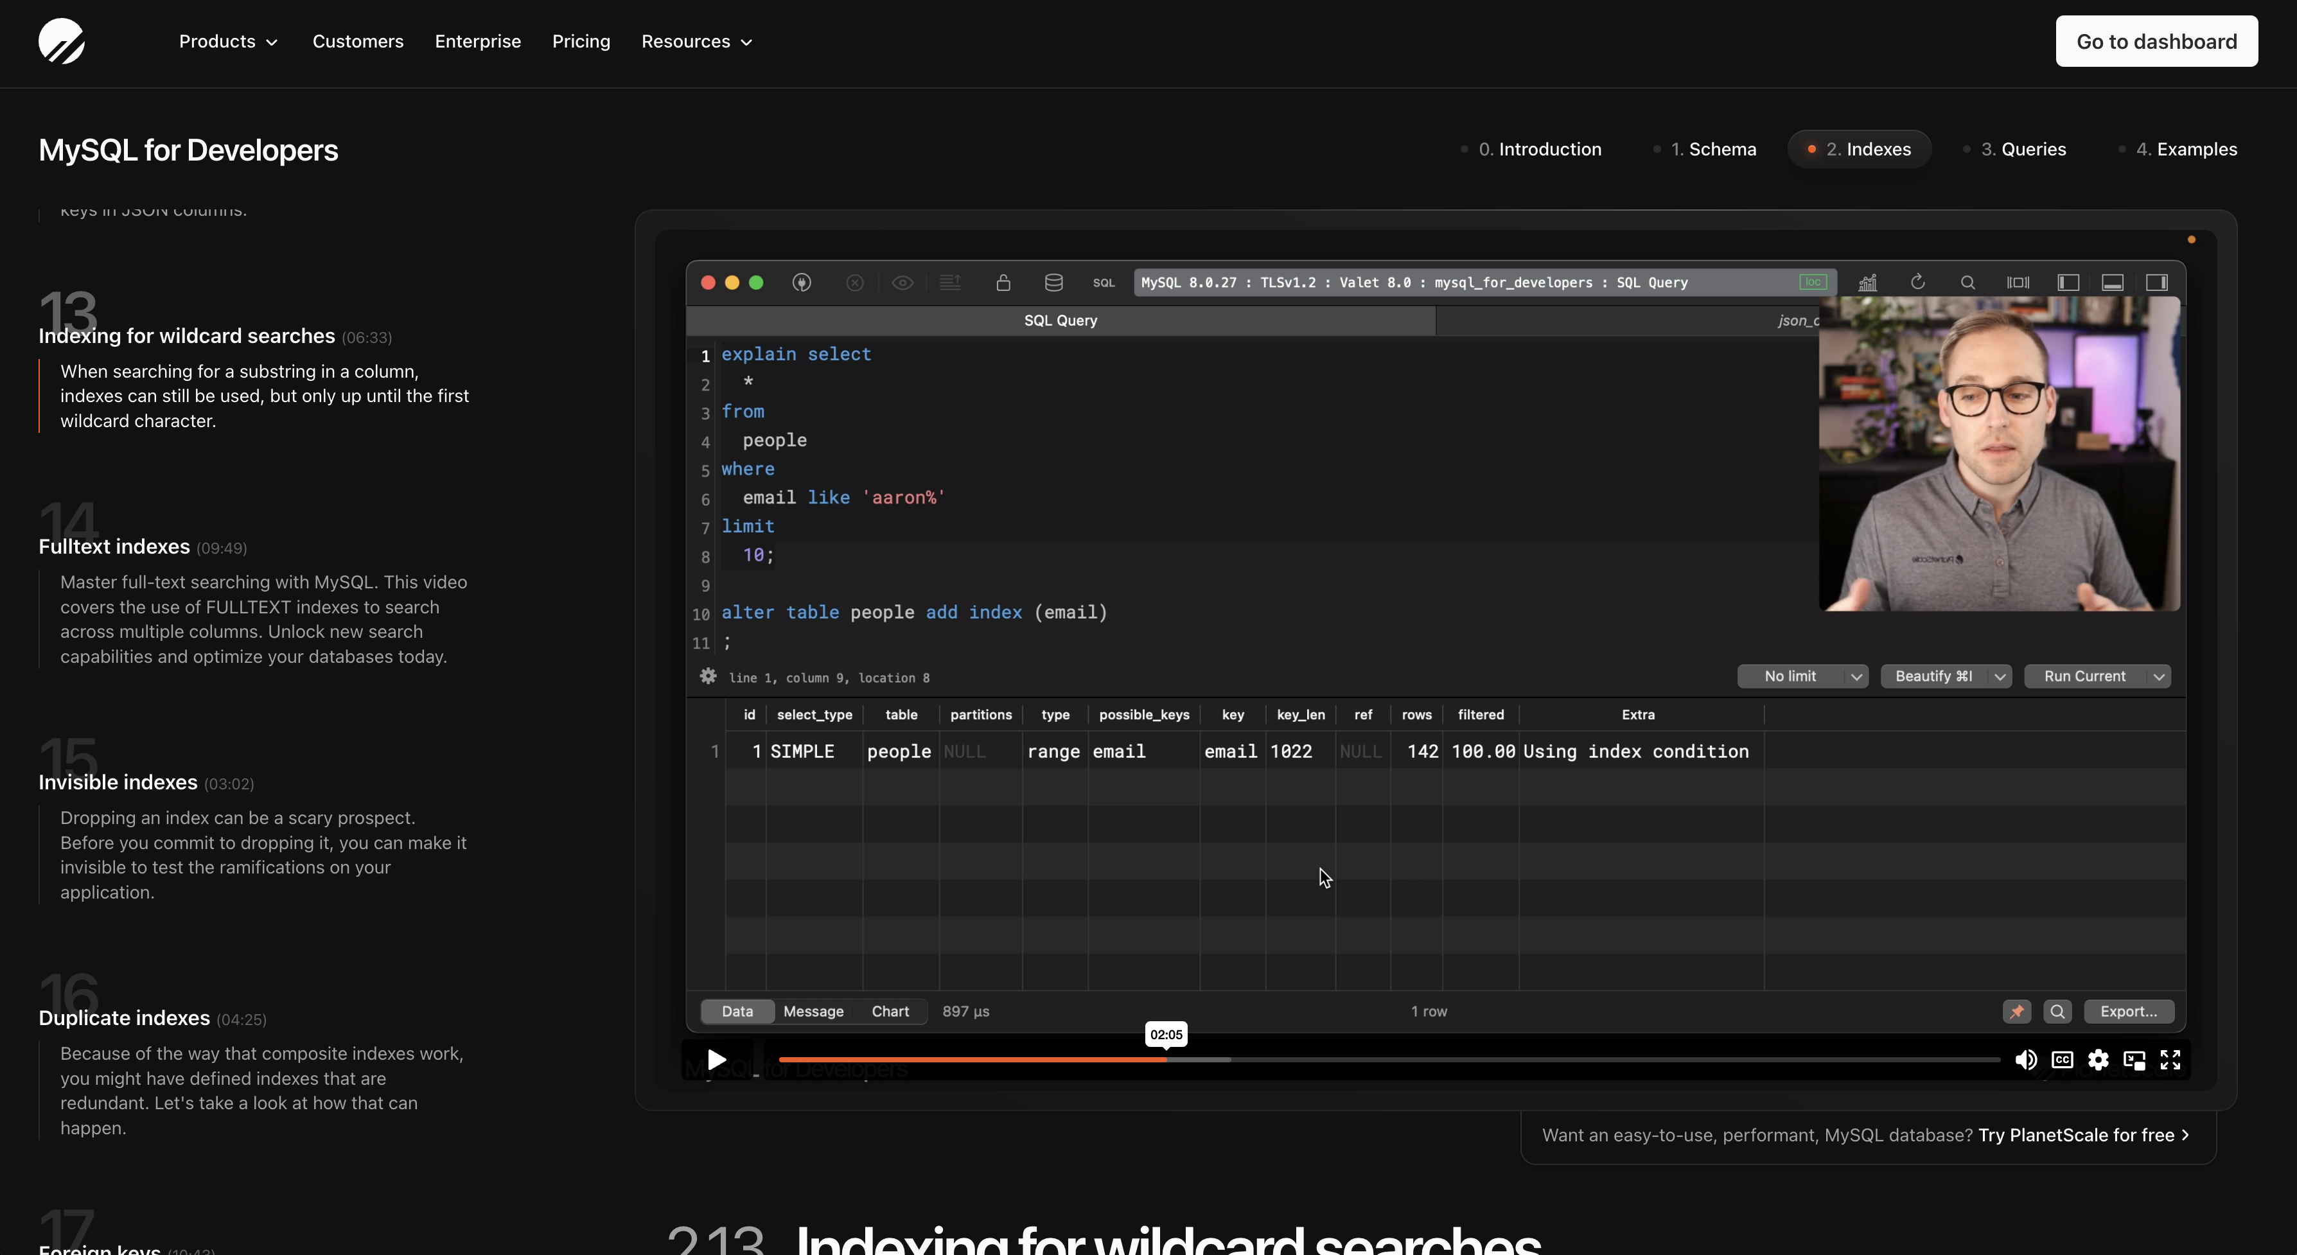
Task: Select the 3. Queries chapter
Action: click(x=2014, y=149)
